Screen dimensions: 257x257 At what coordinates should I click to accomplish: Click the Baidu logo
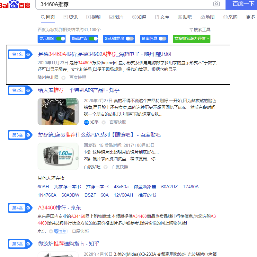point(15,4)
